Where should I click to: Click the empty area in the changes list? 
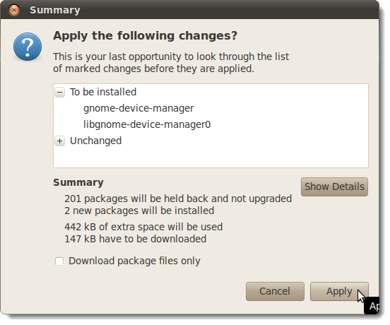(x=211, y=157)
